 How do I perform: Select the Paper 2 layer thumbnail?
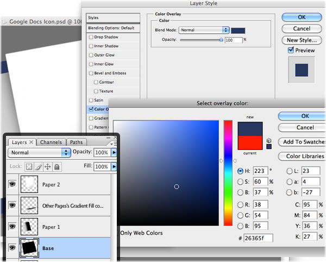(x=29, y=184)
